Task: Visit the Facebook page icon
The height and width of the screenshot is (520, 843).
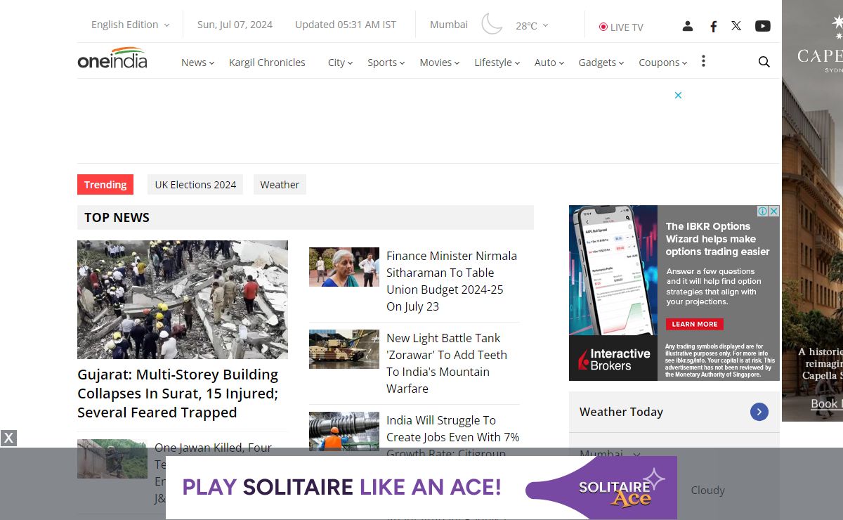Action: click(713, 26)
